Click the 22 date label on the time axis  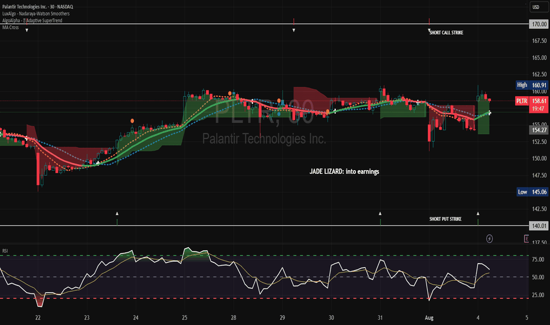(x=38, y=318)
